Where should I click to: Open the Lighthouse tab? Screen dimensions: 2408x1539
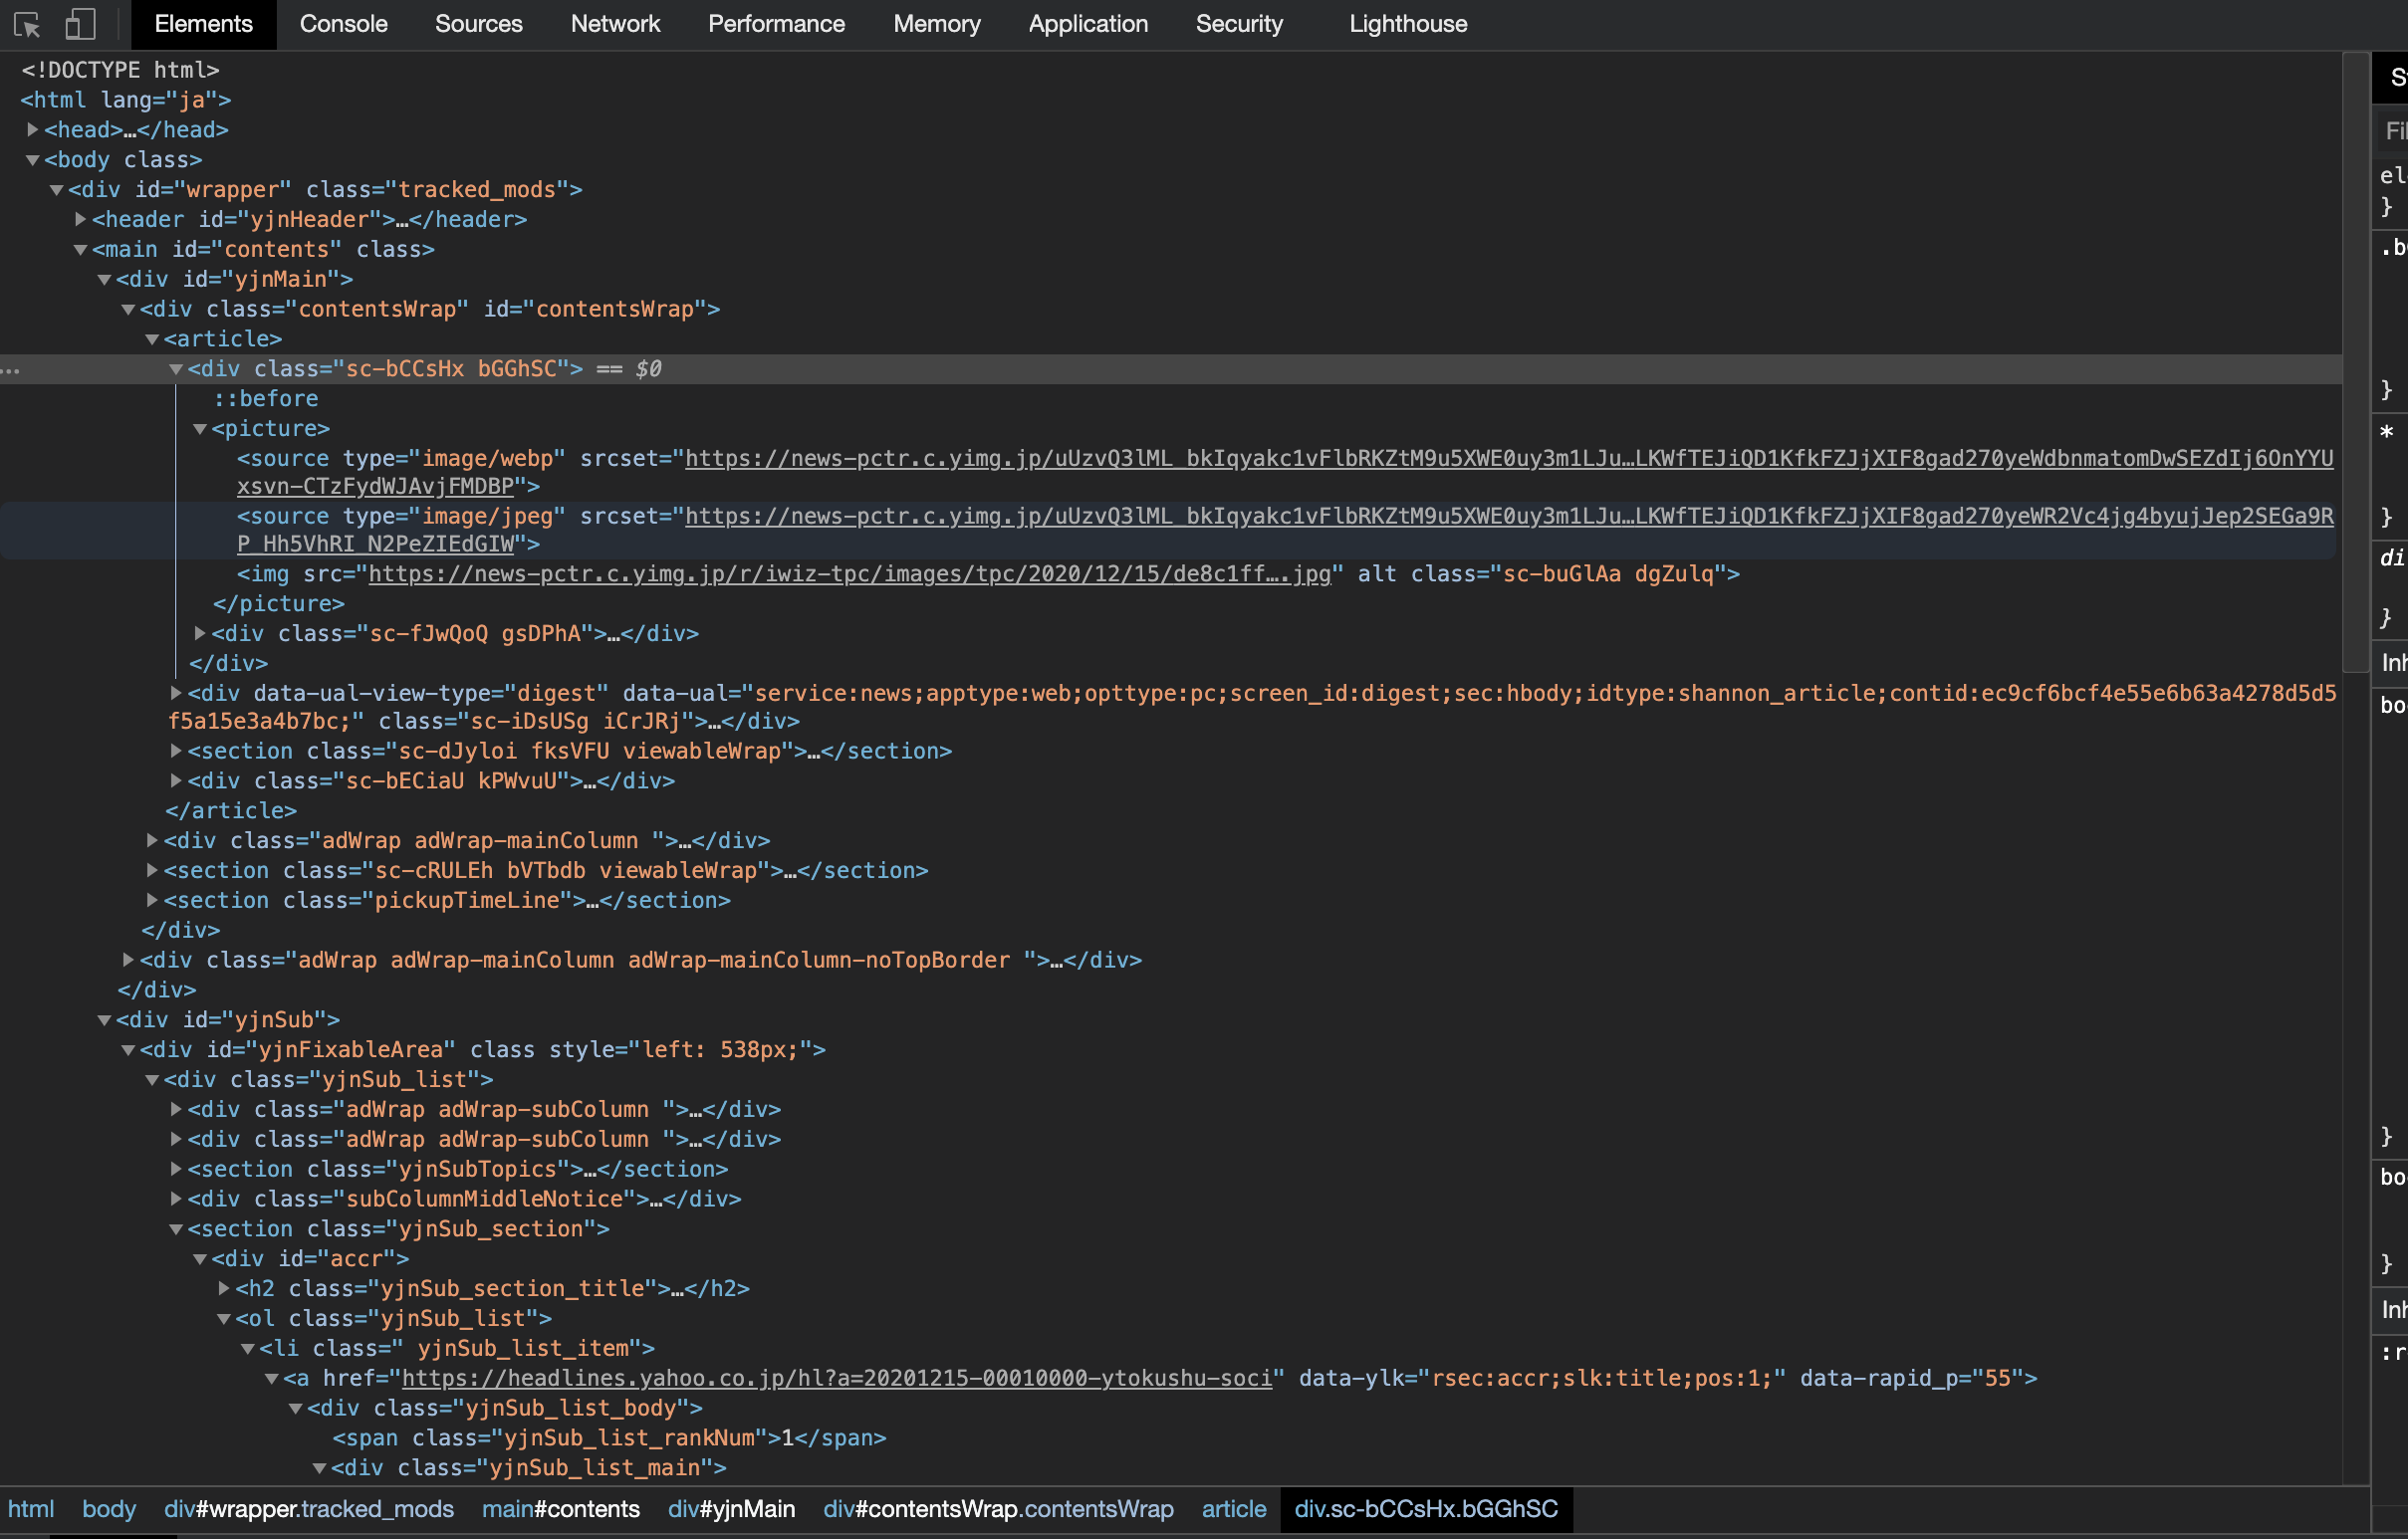click(x=1407, y=24)
